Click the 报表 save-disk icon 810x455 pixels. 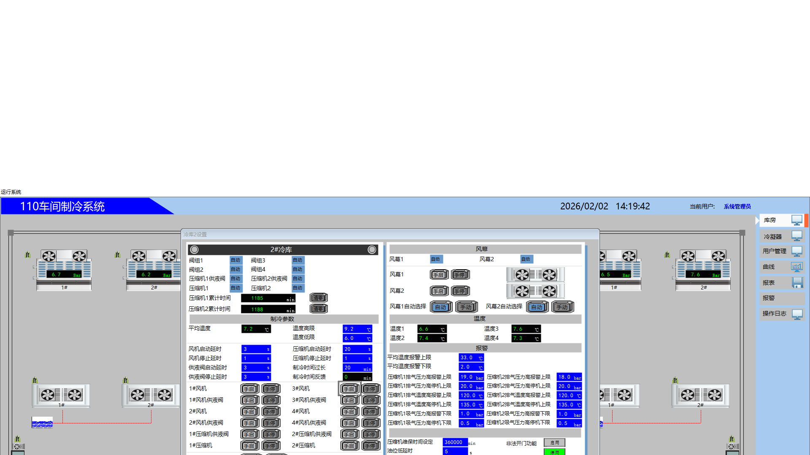coord(797,283)
